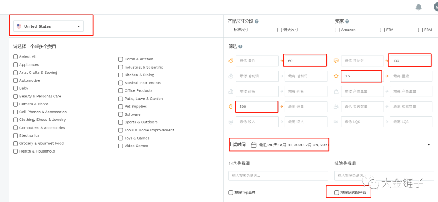Tick the Amazon seller checkbox

pos(337,30)
